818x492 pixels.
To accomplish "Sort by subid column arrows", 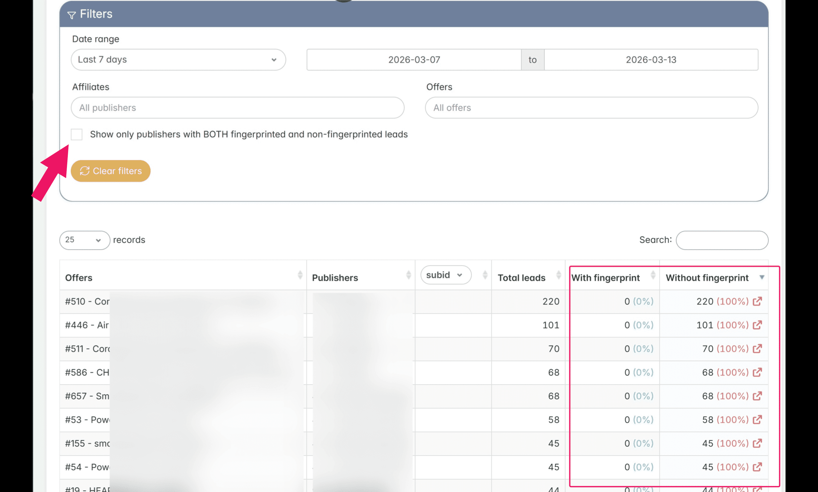I will (x=485, y=275).
